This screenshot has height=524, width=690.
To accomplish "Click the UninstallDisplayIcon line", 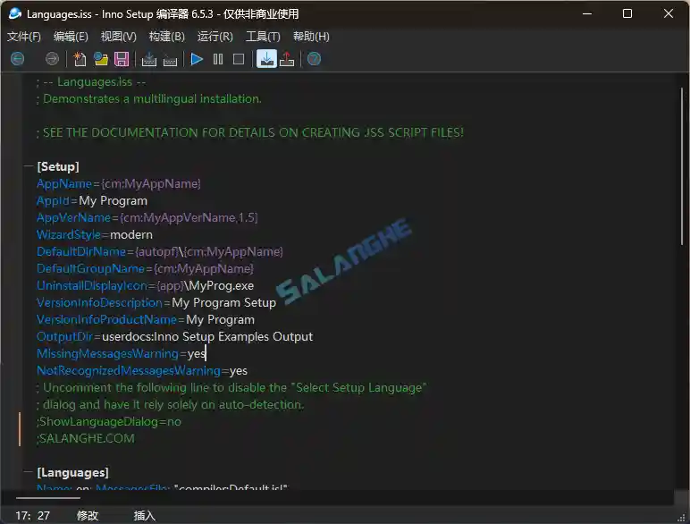I will (145, 286).
